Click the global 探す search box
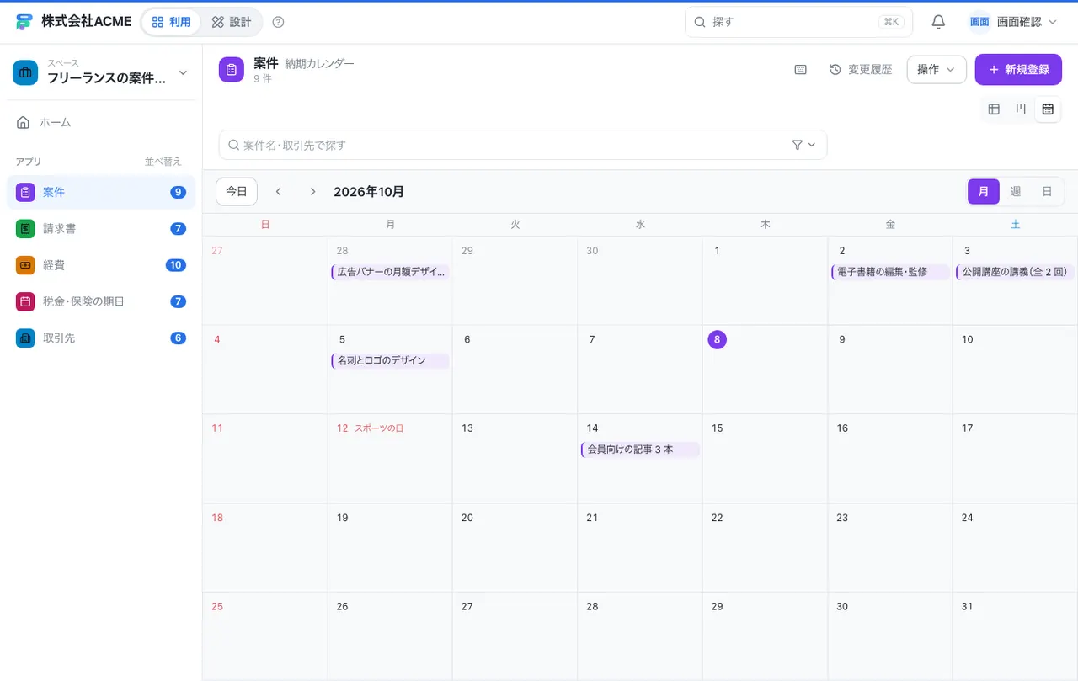This screenshot has width=1078, height=681. click(x=798, y=22)
